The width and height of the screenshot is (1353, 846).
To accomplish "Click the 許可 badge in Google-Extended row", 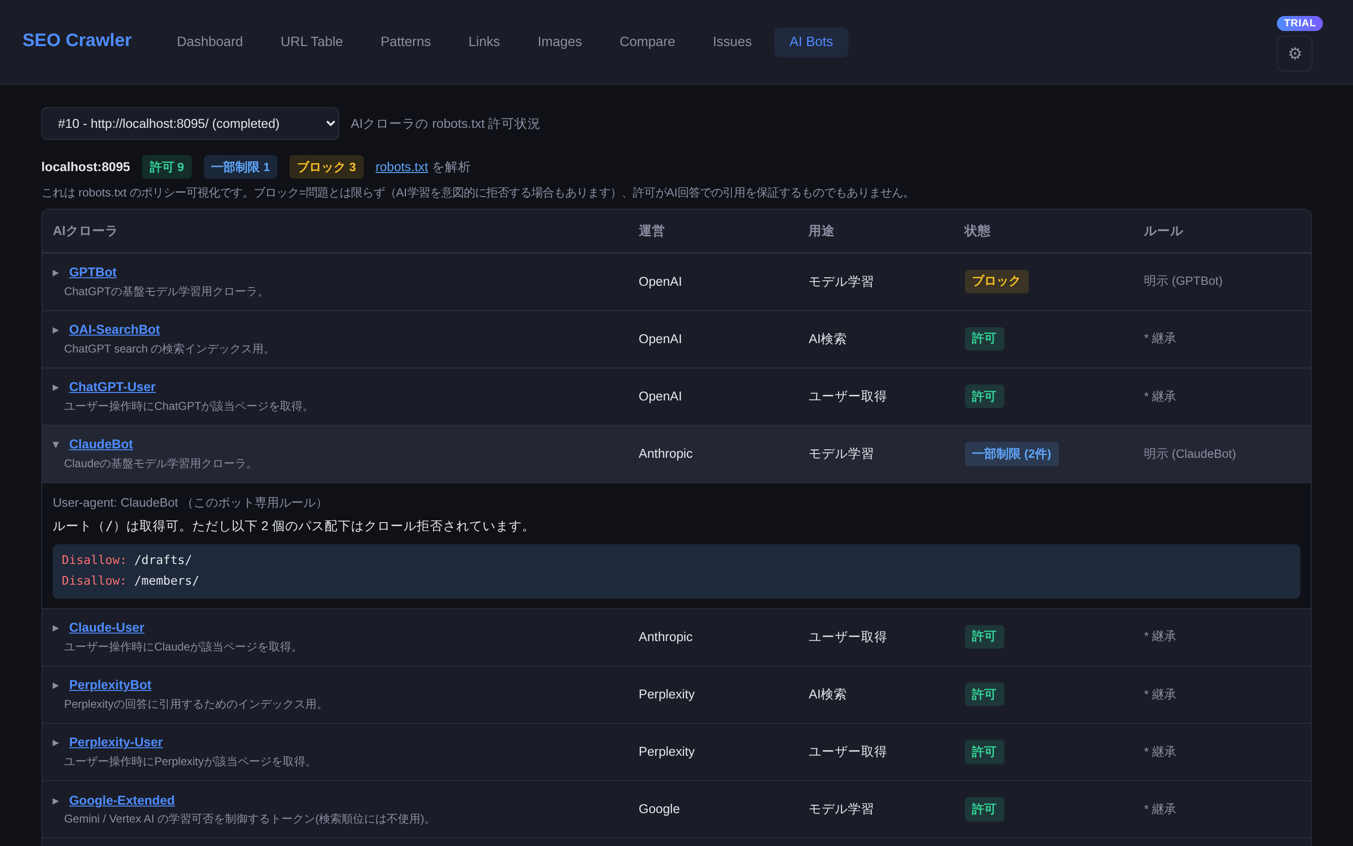I will (984, 809).
